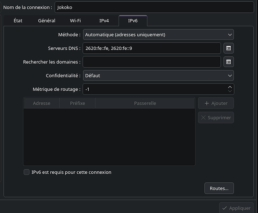Image resolution: width=258 pixels, height=213 pixels.
Task: Increase the Métrique de routage value
Action: point(230,87)
